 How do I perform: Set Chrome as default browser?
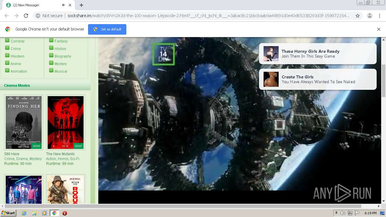pyautogui.click(x=107, y=29)
